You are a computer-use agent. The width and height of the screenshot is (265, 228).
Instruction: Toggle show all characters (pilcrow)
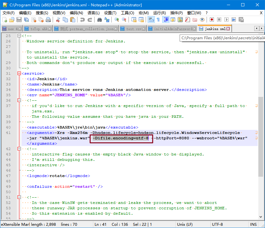click(x=158, y=20)
